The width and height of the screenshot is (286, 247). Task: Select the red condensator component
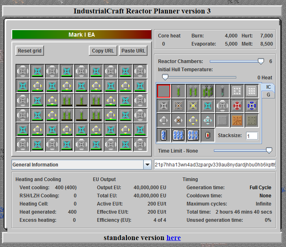click(x=208, y=135)
